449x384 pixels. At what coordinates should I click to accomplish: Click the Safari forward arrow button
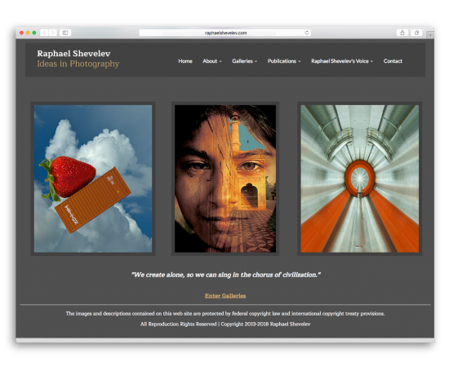click(53, 33)
